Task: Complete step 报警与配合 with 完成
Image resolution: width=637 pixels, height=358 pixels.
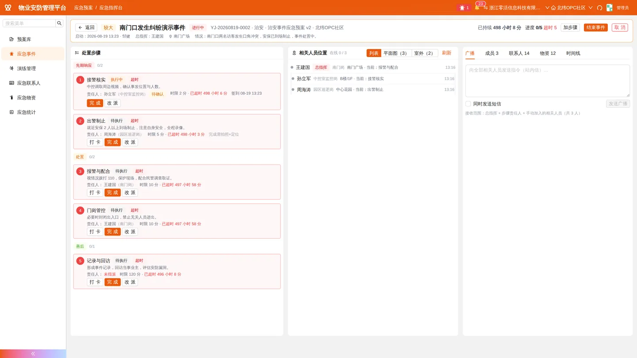Action: coord(112,193)
